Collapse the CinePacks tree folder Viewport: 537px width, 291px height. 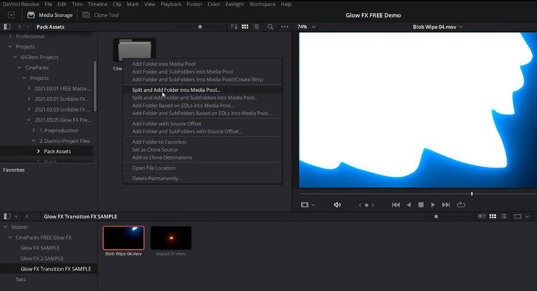tap(20, 67)
